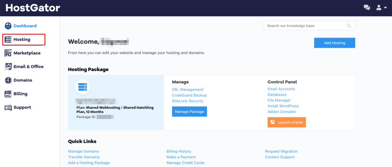Screen dimensions: 392x167
Task: Click the Billing card icon
Action: pyautogui.click(x=8, y=94)
